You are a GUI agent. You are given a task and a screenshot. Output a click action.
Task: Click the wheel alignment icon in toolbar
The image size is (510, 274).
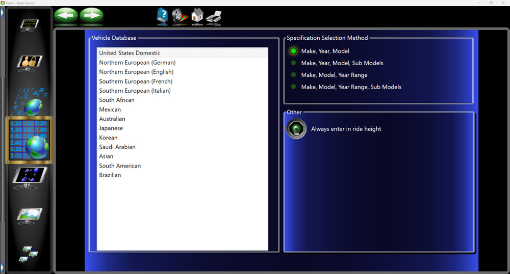[x=180, y=17]
